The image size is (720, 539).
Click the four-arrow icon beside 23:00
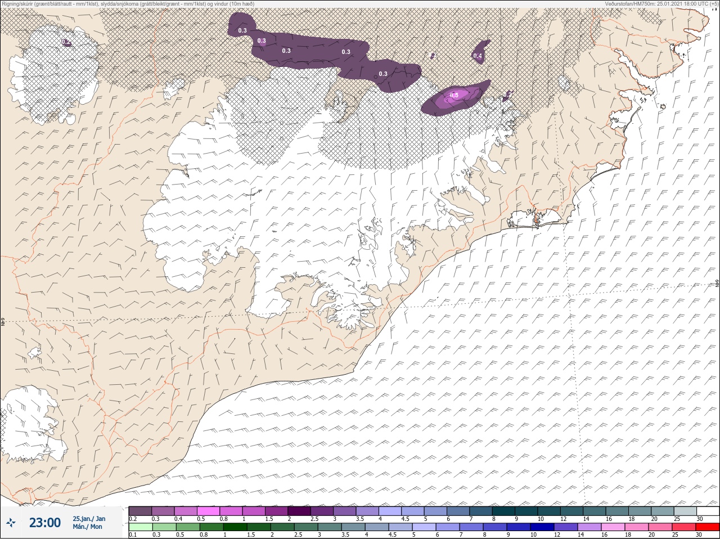(x=10, y=523)
